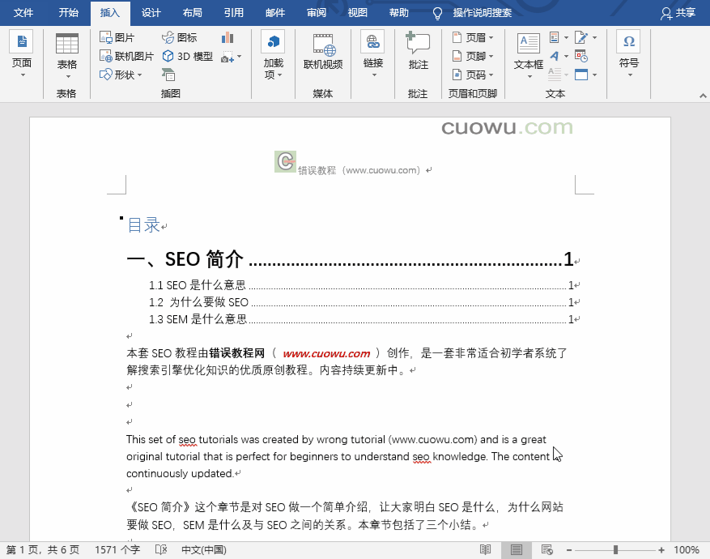The height and width of the screenshot is (559, 710).
Task: Click TOC entry 一、SEO 简介
Action: pyautogui.click(x=350, y=259)
